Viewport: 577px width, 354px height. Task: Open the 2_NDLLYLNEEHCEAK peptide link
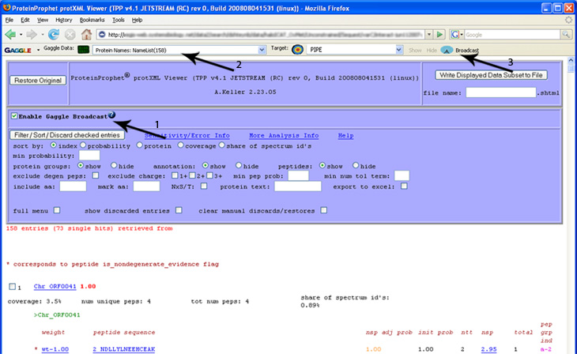point(123,348)
